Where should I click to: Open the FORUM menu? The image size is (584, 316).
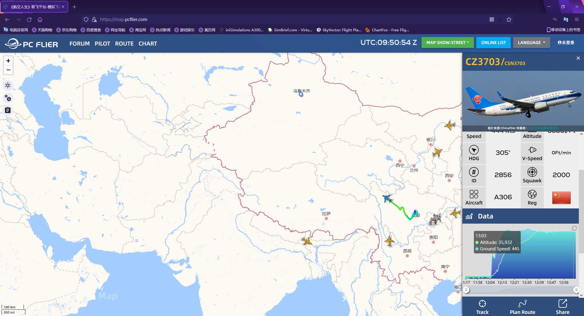pos(79,43)
